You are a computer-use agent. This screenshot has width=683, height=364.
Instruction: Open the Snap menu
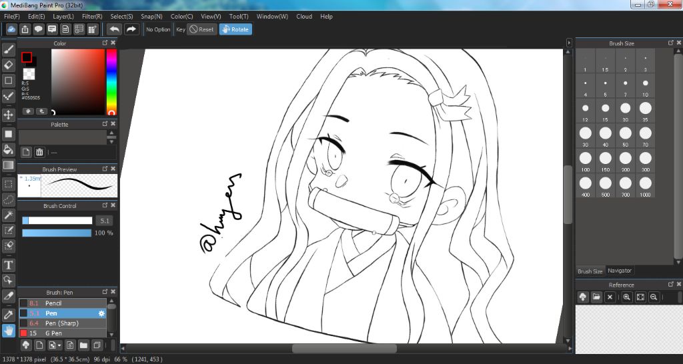pos(151,17)
